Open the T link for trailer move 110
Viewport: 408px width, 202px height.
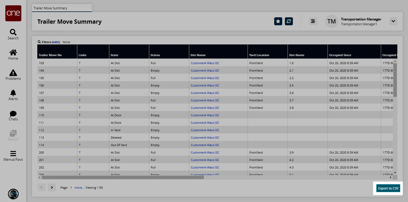point(80,115)
